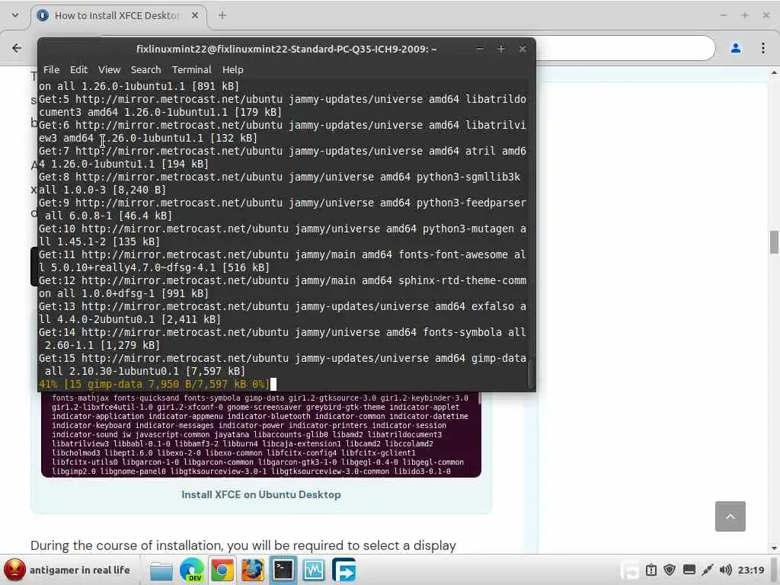Click the webpage screenshot of package list
Screen dimensions: 780x585
point(261,435)
